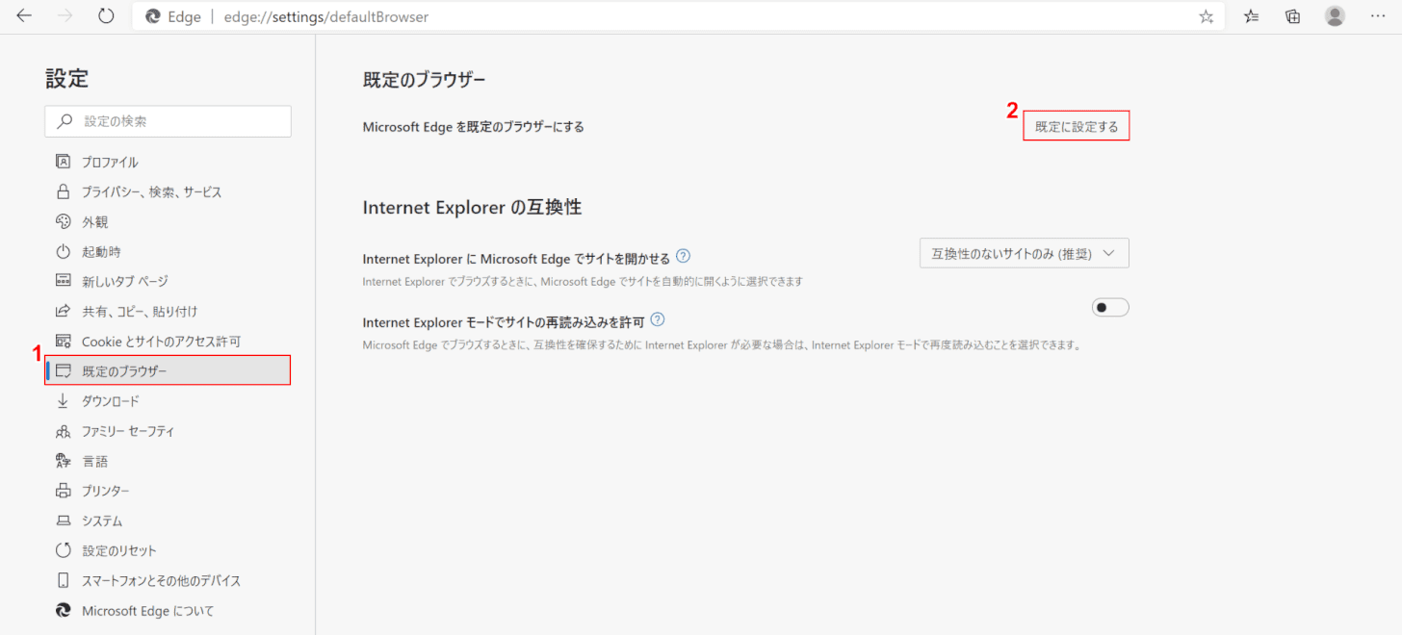Click text Microsoft Edge を既定のブラウザーにする
The width and height of the screenshot is (1402, 635).
[x=474, y=126]
